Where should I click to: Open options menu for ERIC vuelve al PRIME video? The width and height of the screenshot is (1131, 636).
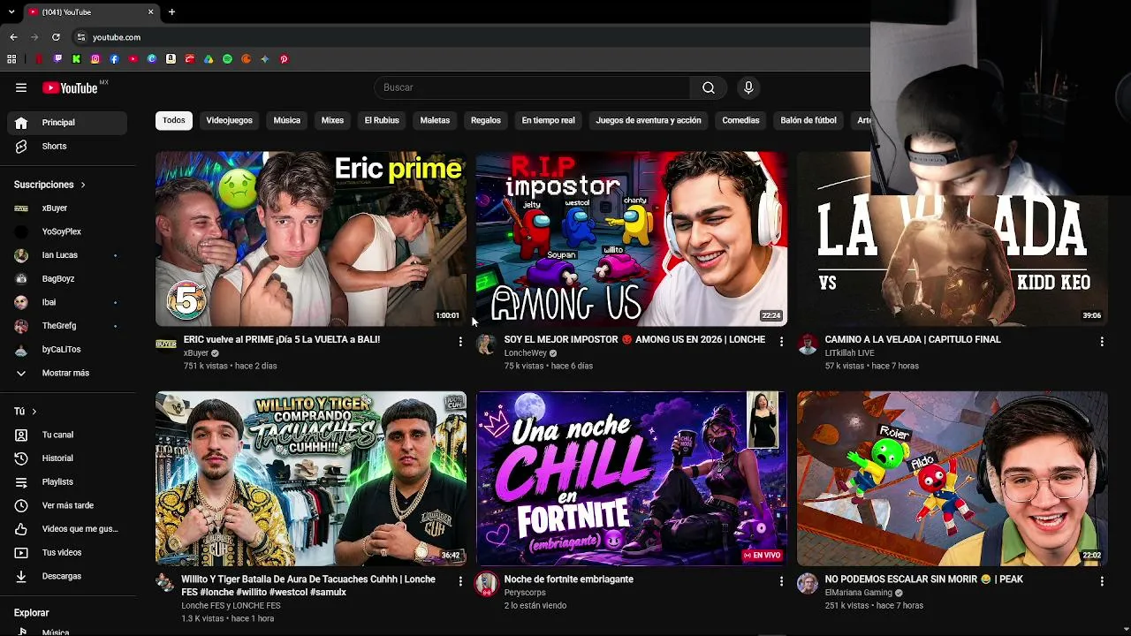tap(460, 341)
